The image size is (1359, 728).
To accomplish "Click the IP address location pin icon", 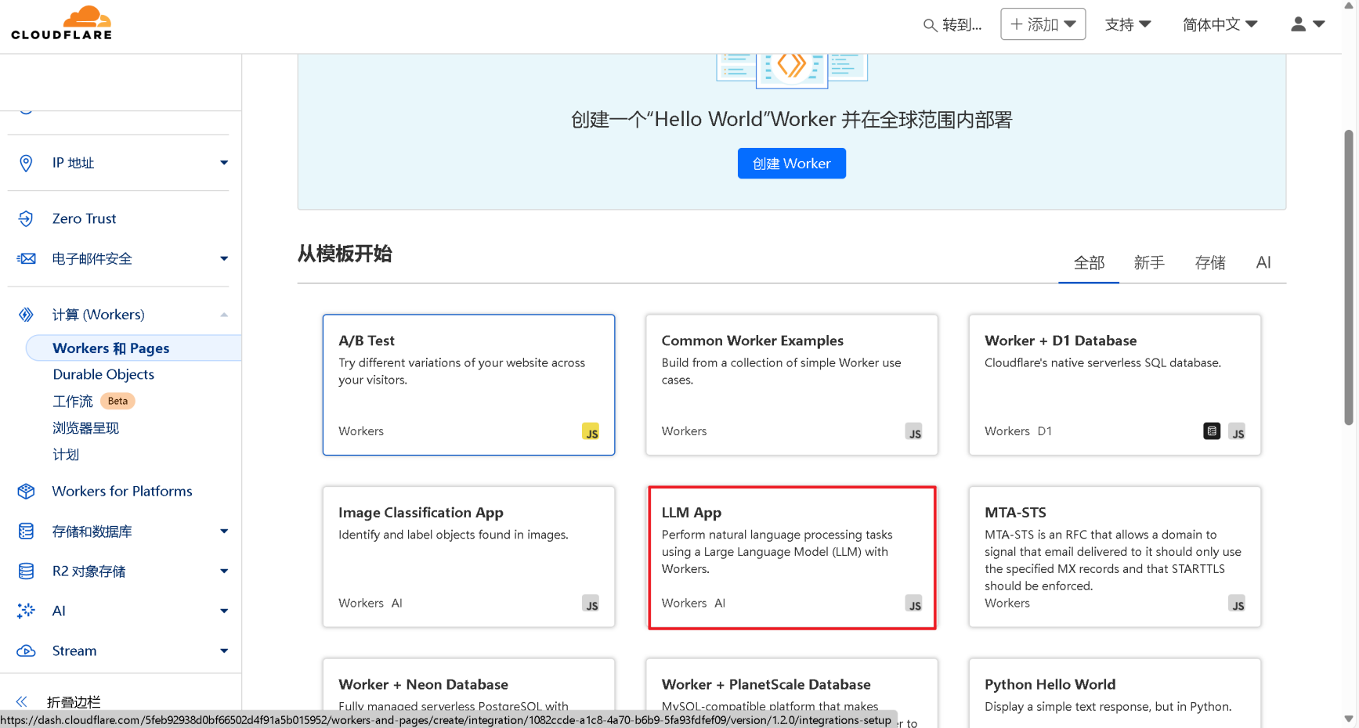I will click(26, 163).
